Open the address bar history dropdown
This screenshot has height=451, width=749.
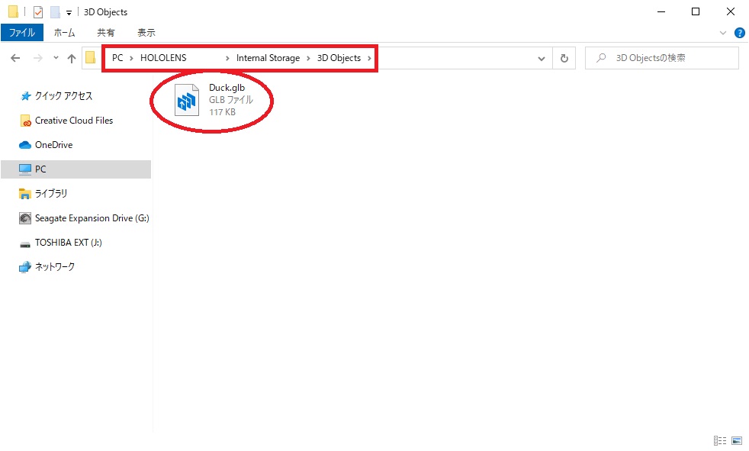[x=542, y=58]
